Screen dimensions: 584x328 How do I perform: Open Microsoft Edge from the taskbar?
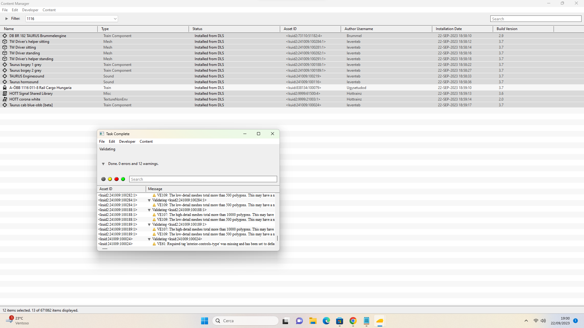(326, 321)
